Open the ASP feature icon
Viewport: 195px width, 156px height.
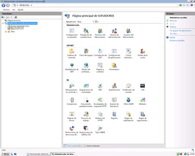(100, 87)
